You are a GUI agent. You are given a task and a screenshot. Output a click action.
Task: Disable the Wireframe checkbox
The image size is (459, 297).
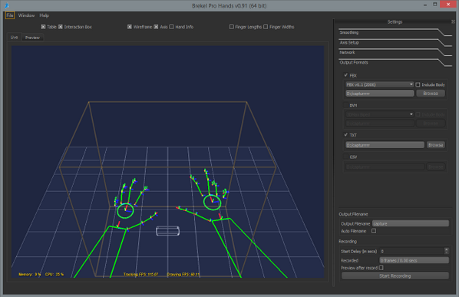coord(130,27)
